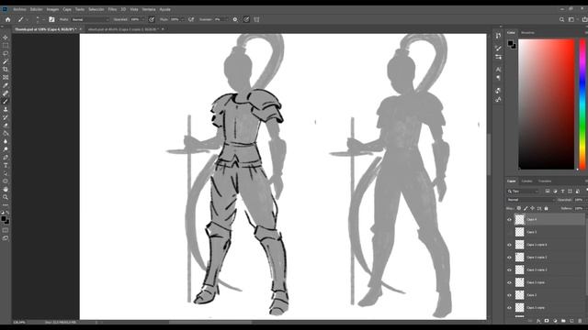Select the Horizontal Type tool
Screen dimensions: 588x330
coord(6,165)
